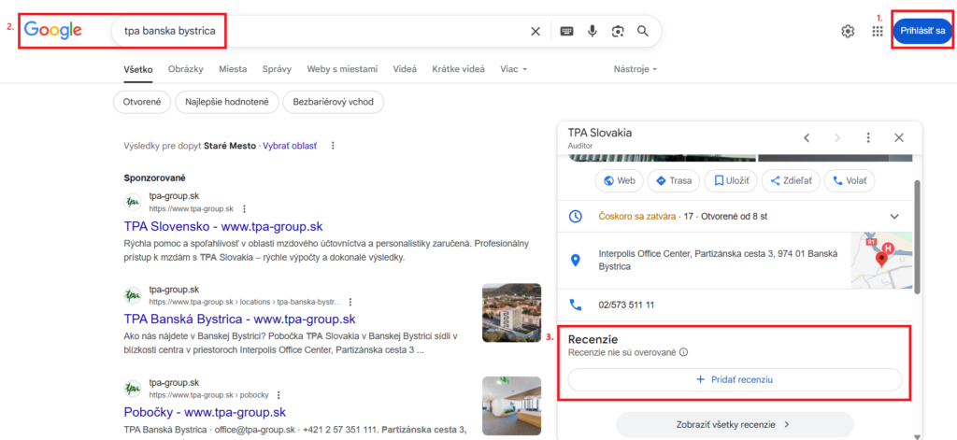Click the favicon of the TPA Banská Bystrica result
This screenshot has height=440, width=957.
[x=133, y=295]
